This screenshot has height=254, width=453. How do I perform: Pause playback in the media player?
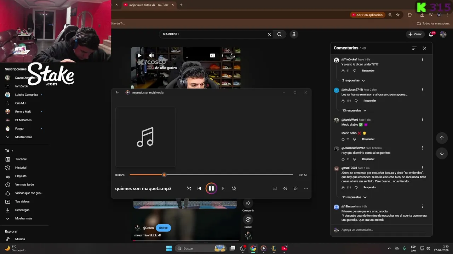click(211, 188)
